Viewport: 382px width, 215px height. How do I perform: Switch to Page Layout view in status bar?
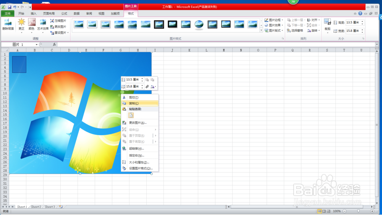pos(324,211)
